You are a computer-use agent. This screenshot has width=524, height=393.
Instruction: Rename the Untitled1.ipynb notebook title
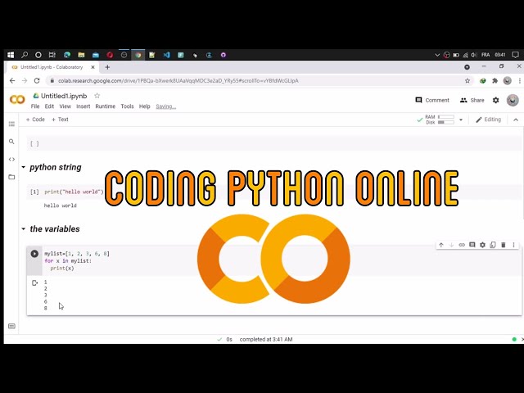64,96
